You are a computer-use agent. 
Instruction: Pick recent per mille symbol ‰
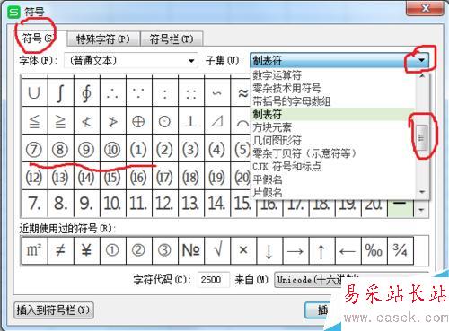pos(374,250)
